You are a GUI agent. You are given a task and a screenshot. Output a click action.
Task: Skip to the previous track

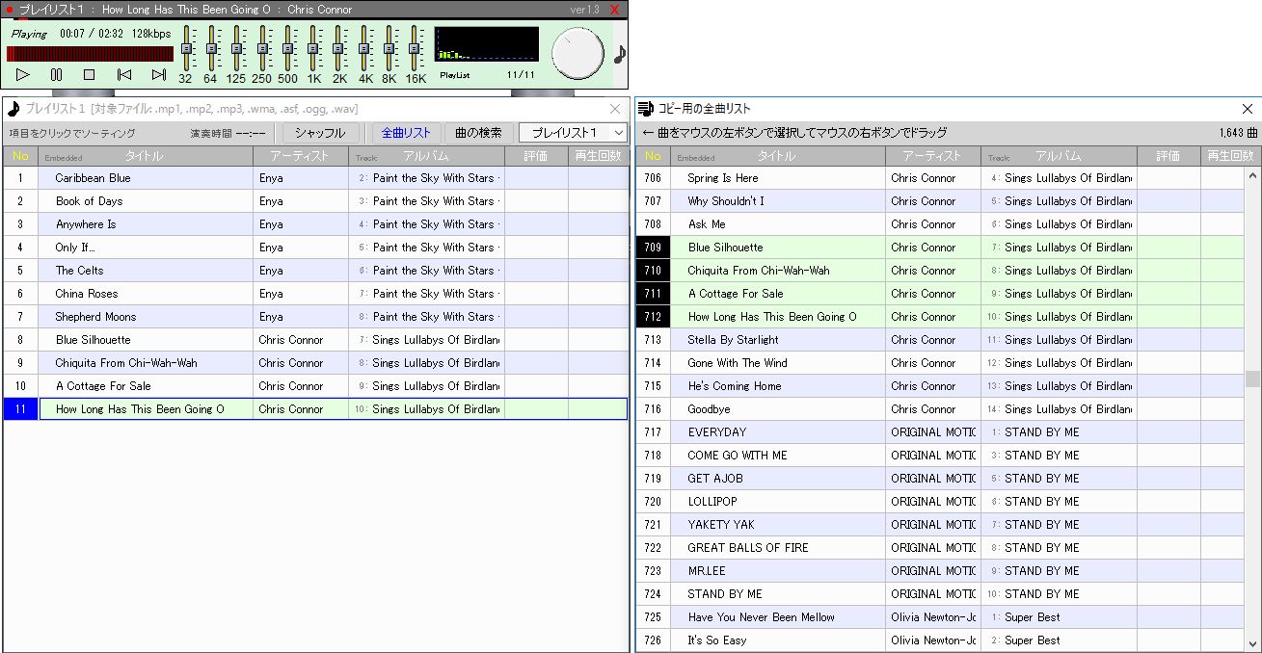click(x=123, y=74)
